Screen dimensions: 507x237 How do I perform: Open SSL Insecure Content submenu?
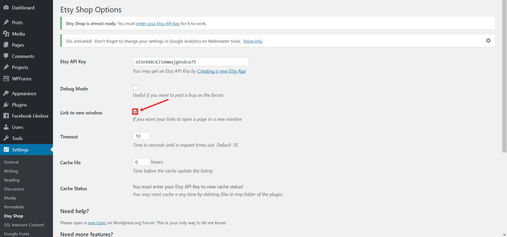coord(24,225)
